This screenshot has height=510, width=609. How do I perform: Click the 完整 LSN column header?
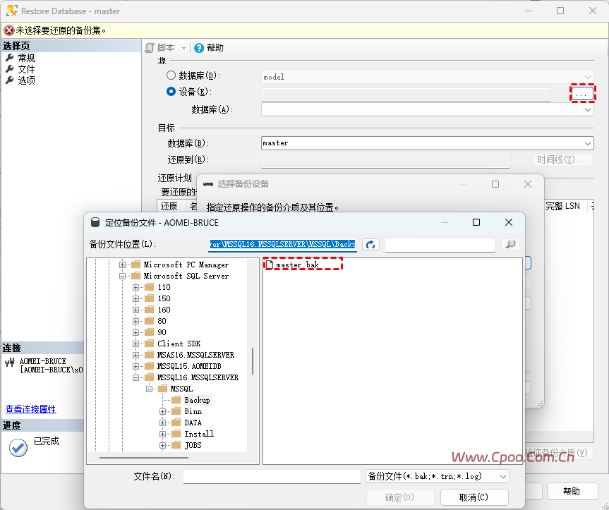(x=562, y=206)
